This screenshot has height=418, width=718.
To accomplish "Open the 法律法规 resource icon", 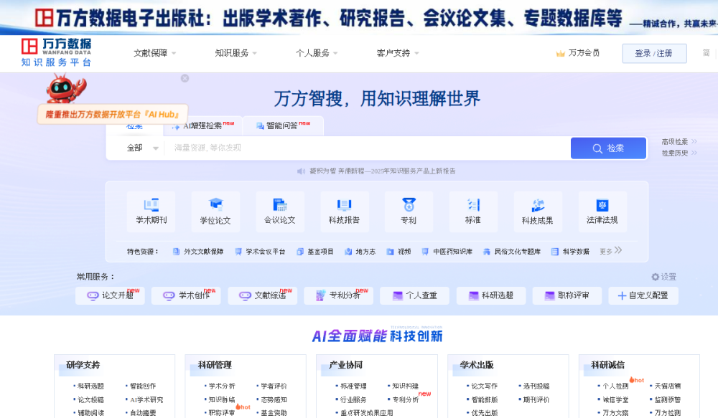I will point(602,212).
